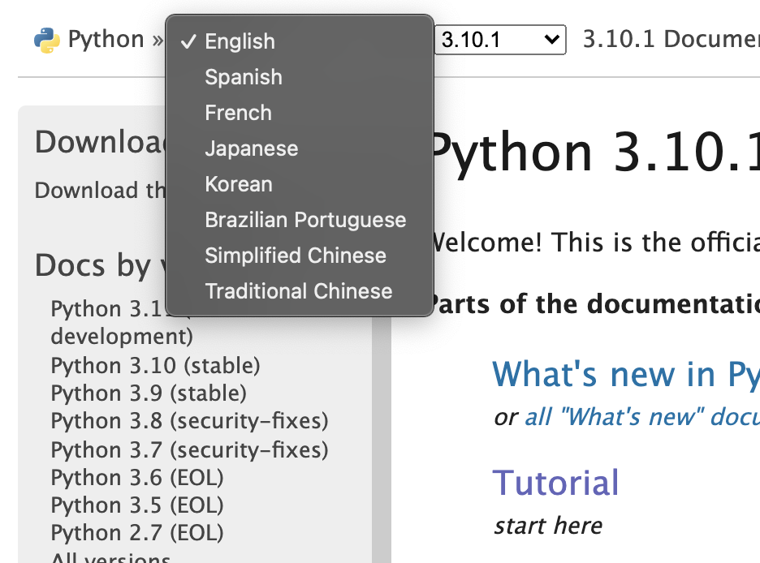Switch documentation language to Korean
This screenshot has height=563, width=760.
299,184
